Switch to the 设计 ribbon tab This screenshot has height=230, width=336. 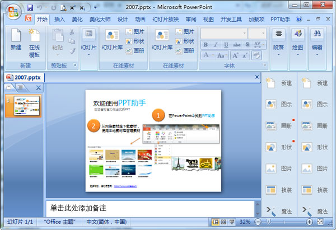click(123, 20)
